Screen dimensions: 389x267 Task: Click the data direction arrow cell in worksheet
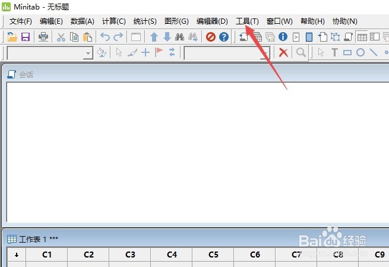[x=17, y=255]
